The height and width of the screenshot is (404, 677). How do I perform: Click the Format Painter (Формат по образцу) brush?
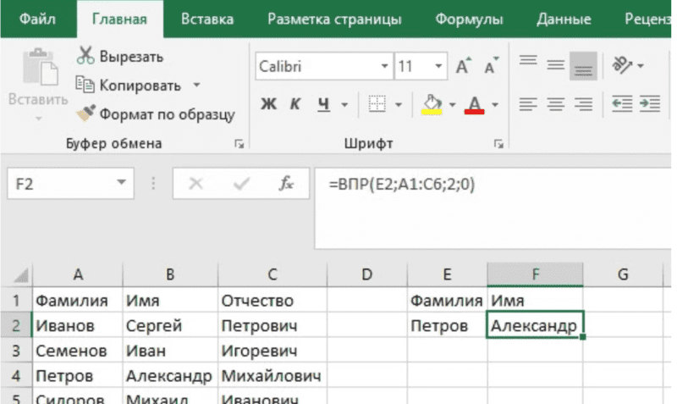pyautogui.click(x=85, y=113)
